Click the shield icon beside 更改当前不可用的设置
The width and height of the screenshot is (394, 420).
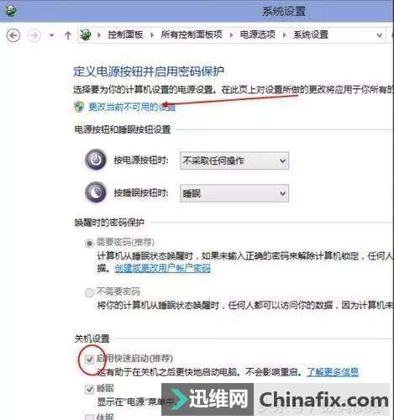(79, 107)
